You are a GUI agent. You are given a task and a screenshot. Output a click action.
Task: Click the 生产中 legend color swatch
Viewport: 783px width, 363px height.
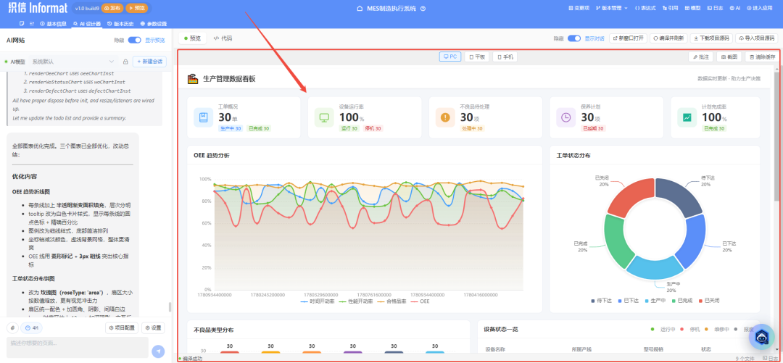click(647, 301)
